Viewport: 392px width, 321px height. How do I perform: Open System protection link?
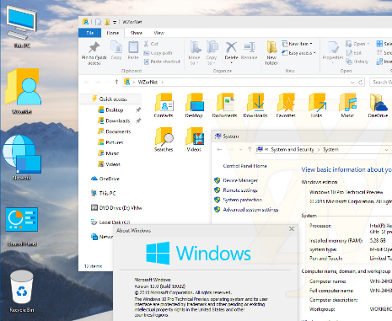[243, 200]
